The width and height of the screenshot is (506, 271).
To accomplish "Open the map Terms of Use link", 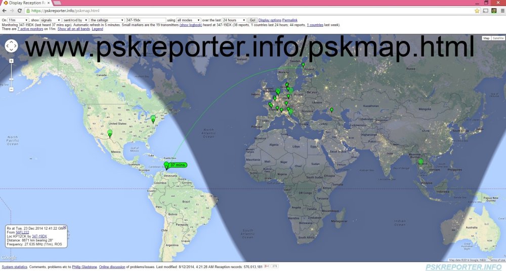I will click(x=497, y=260).
